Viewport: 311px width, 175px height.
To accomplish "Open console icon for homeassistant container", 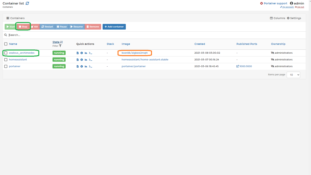I will [x=90, y=60].
